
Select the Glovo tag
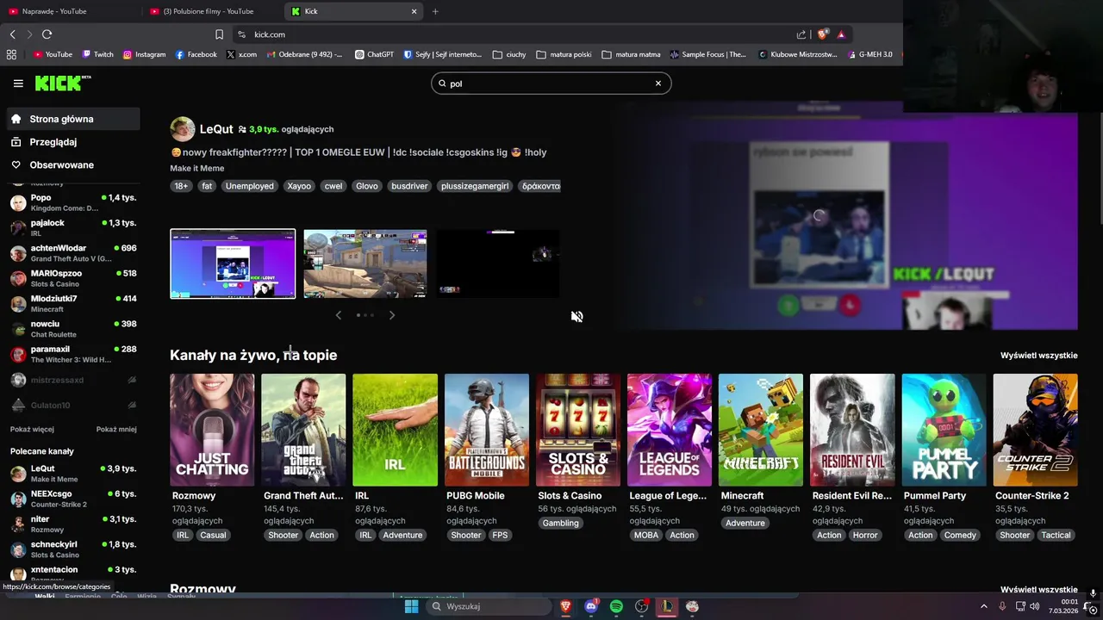[367, 186]
